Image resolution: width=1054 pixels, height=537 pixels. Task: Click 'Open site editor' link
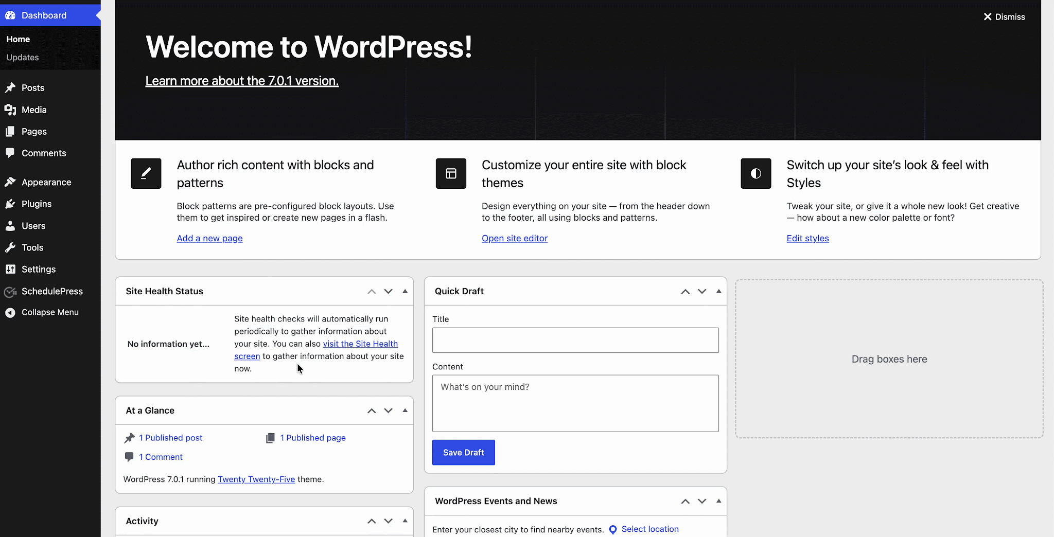pos(515,238)
